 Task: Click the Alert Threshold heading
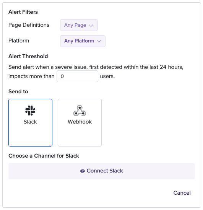point(28,56)
